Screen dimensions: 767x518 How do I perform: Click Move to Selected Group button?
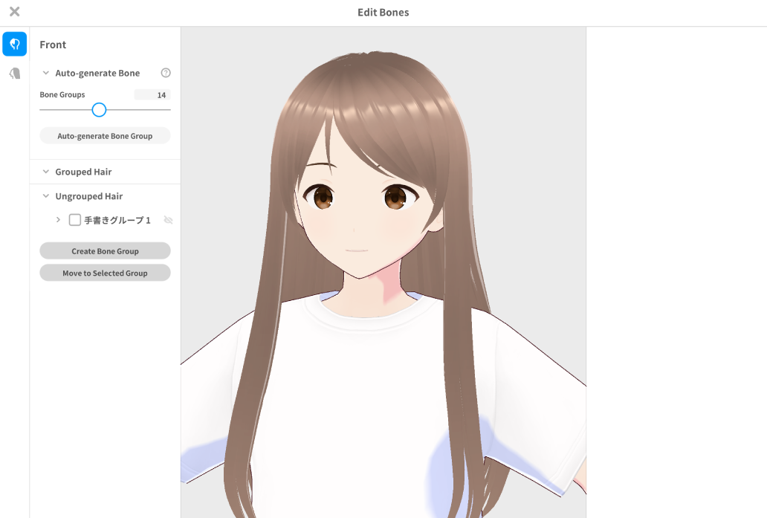pyautogui.click(x=105, y=273)
